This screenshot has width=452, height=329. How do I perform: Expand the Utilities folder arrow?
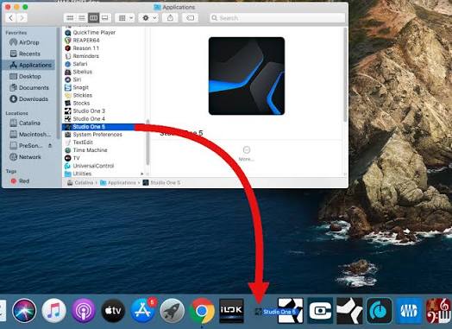point(141,174)
